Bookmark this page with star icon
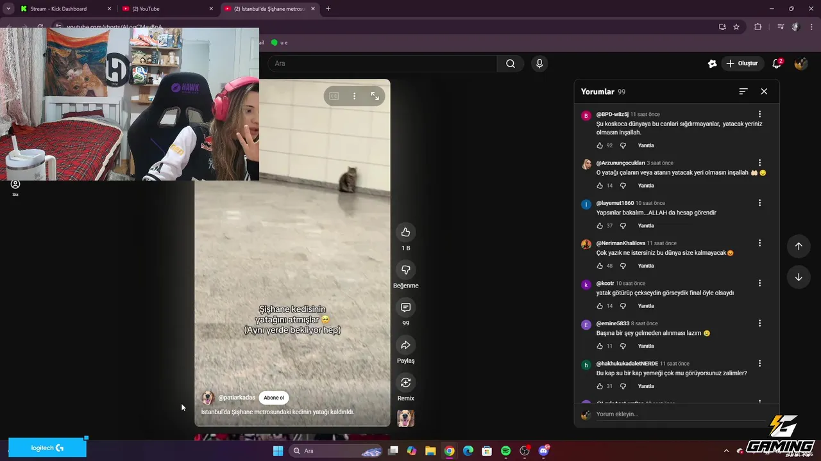 [x=736, y=27]
